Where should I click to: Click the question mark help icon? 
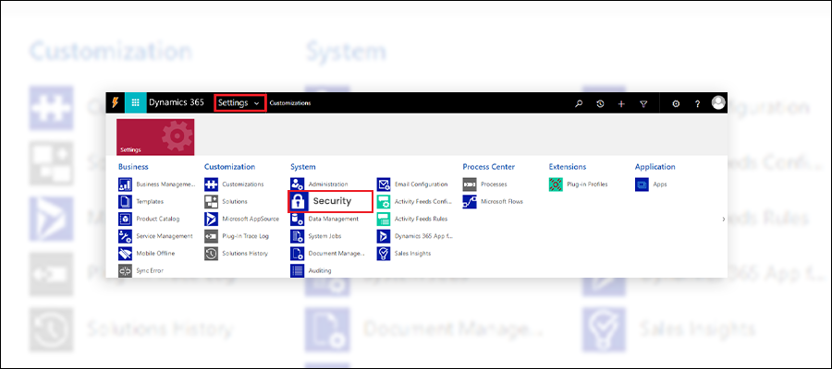coord(697,103)
